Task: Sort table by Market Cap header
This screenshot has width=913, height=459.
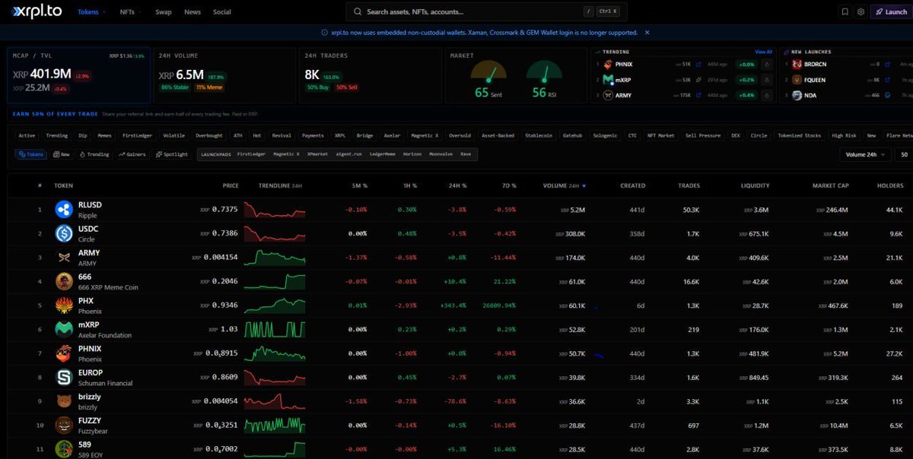Action: tap(832, 185)
